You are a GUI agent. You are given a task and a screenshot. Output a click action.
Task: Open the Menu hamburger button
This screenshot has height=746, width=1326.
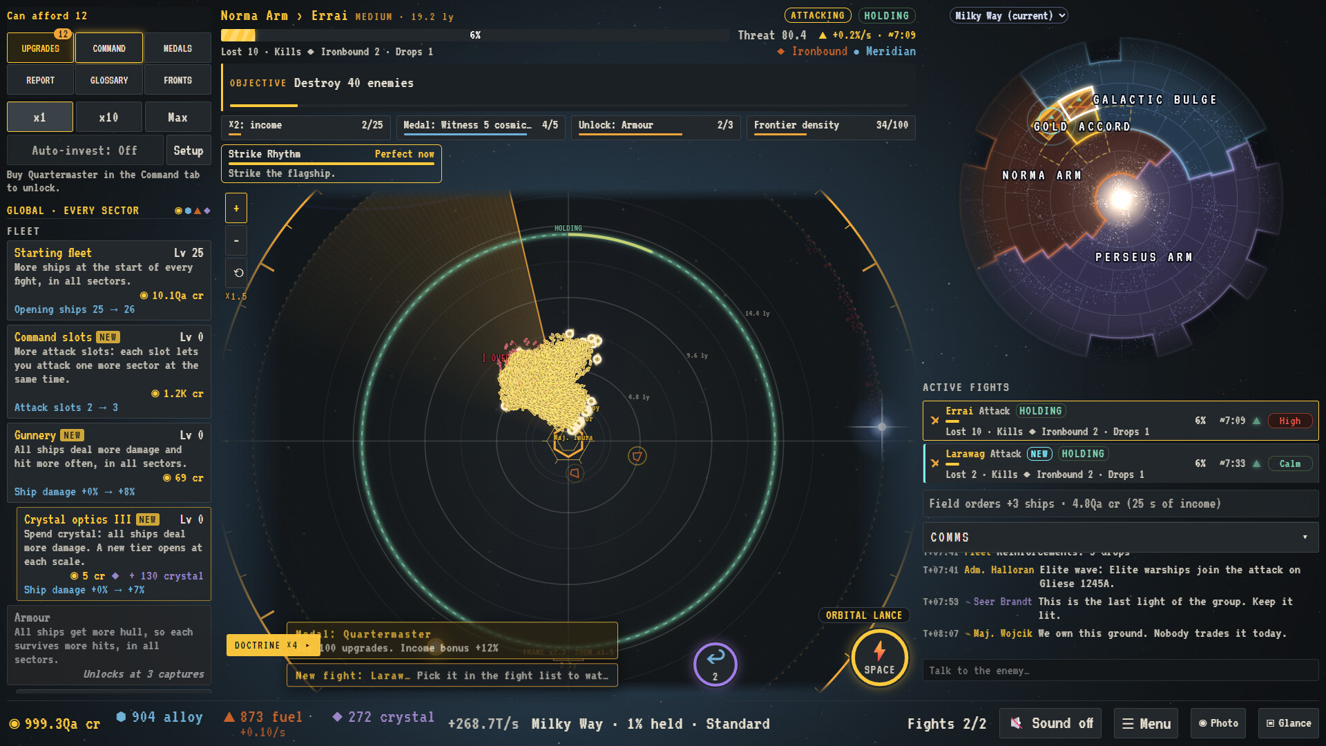pos(1146,723)
